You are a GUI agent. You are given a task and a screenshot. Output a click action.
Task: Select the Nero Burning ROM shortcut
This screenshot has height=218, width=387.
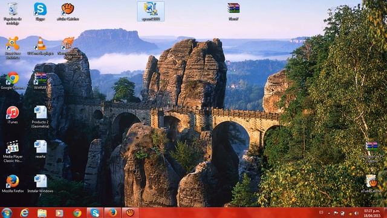pos(68,48)
